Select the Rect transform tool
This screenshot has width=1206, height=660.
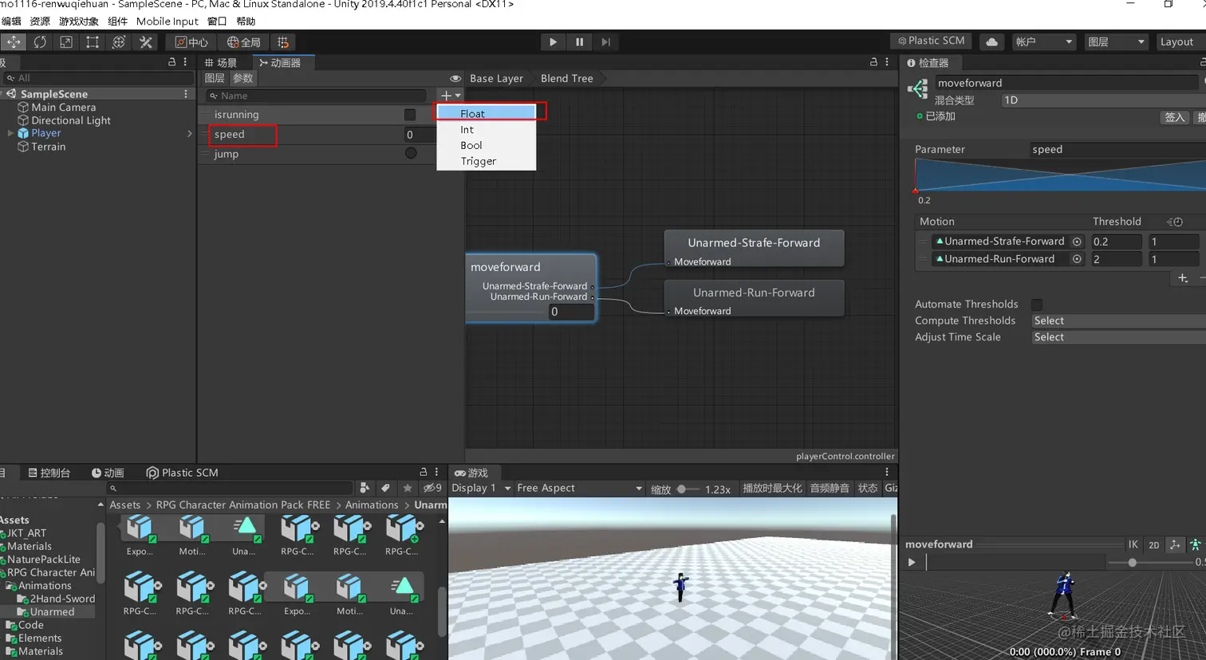[x=93, y=42]
